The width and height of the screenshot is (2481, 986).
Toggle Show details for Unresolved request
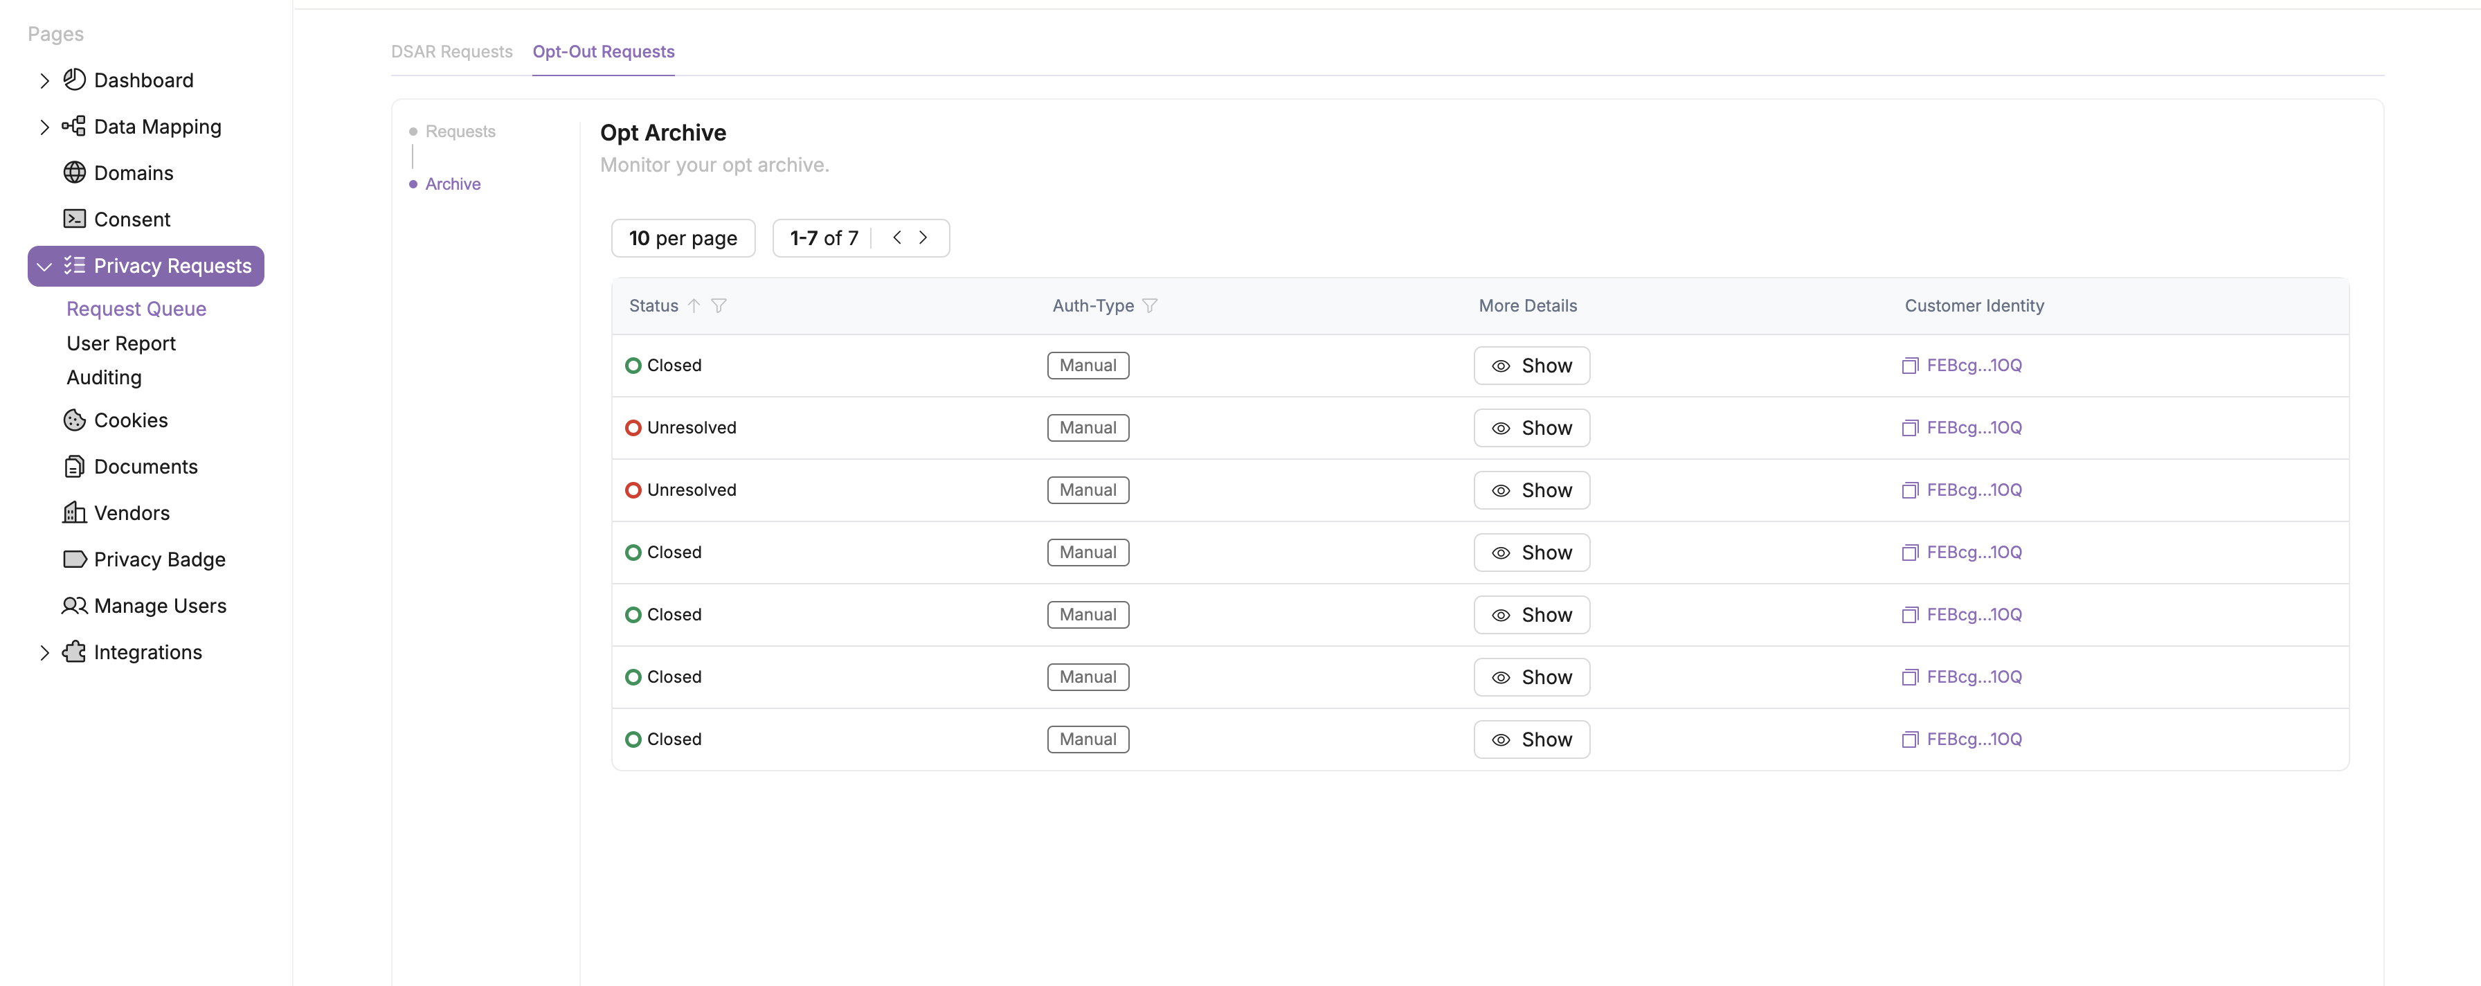(1528, 427)
